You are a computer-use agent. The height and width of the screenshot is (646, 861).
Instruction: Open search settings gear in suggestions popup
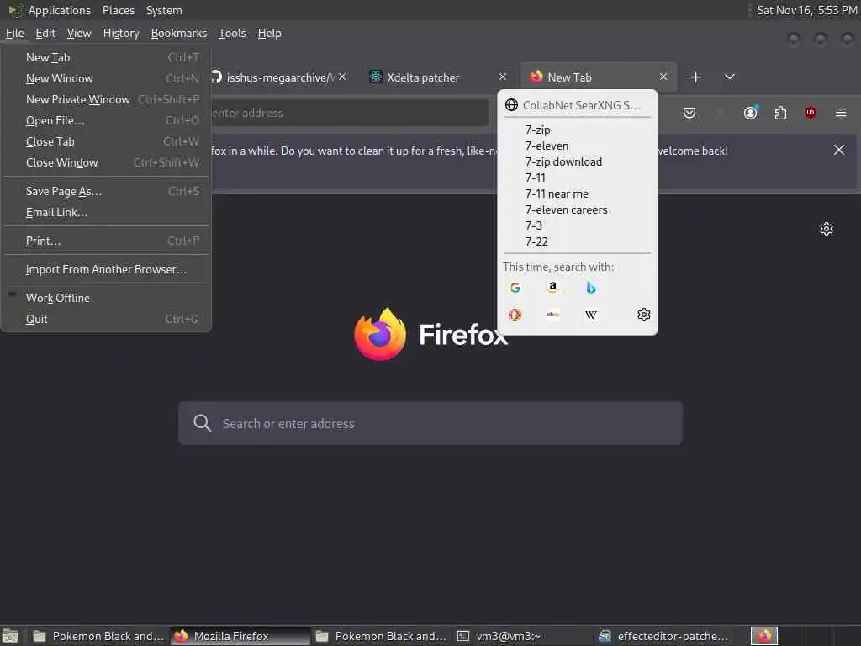tap(643, 315)
